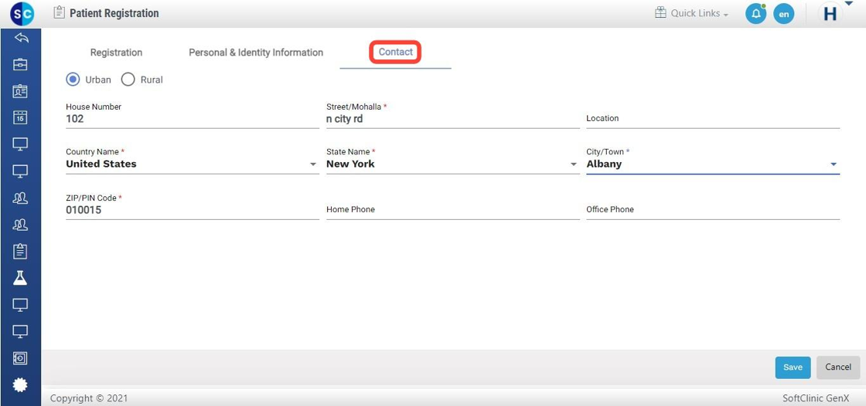Screen dimensions: 866x406
Task: Click the 'en' language selector circle
Action: point(784,15)
